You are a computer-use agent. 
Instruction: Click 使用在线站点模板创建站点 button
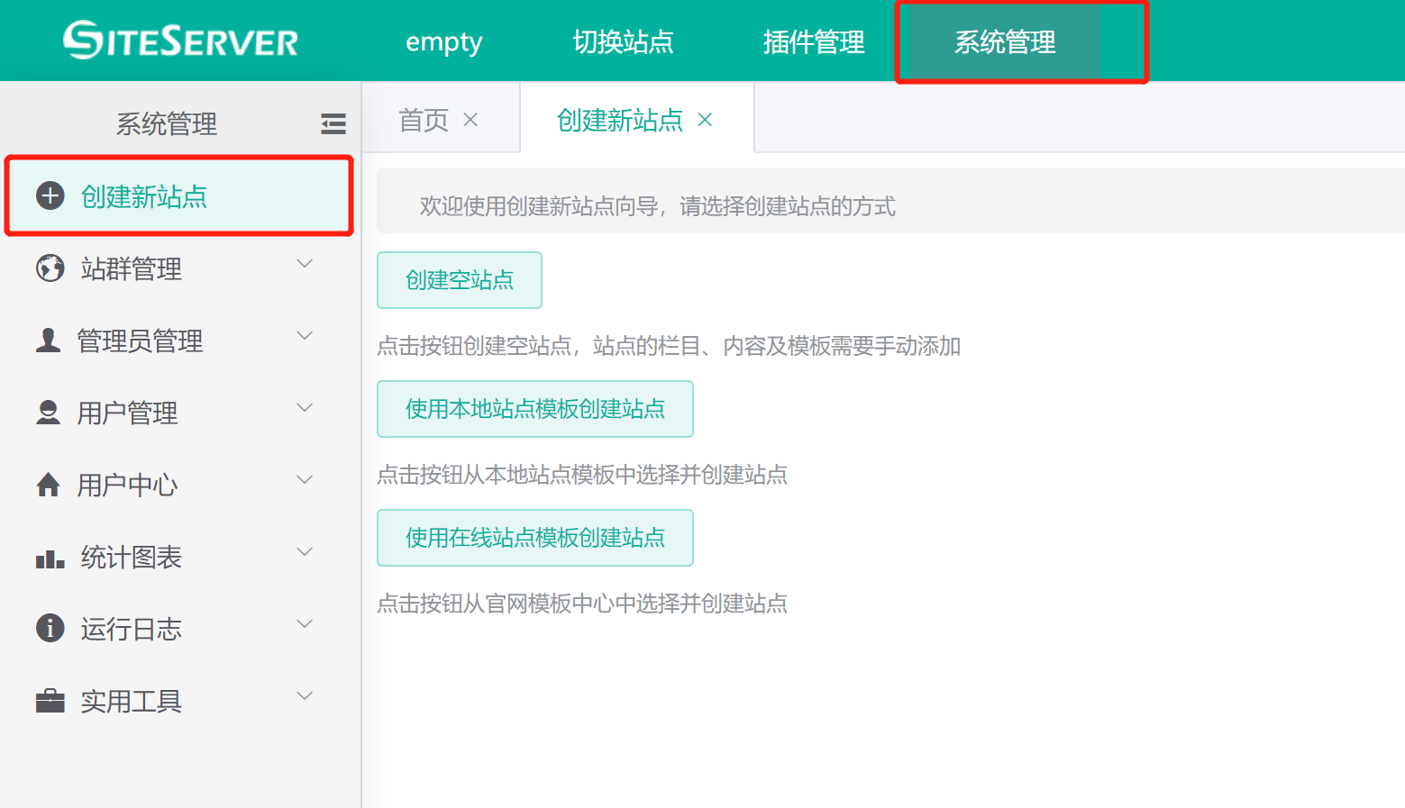534,538
